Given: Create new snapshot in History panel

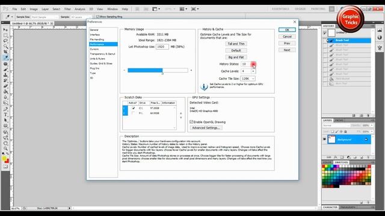Looking at the screenshot, I should (x=361, y=115).
